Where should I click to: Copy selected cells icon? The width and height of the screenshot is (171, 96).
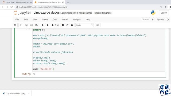click(x=32, y=25)
